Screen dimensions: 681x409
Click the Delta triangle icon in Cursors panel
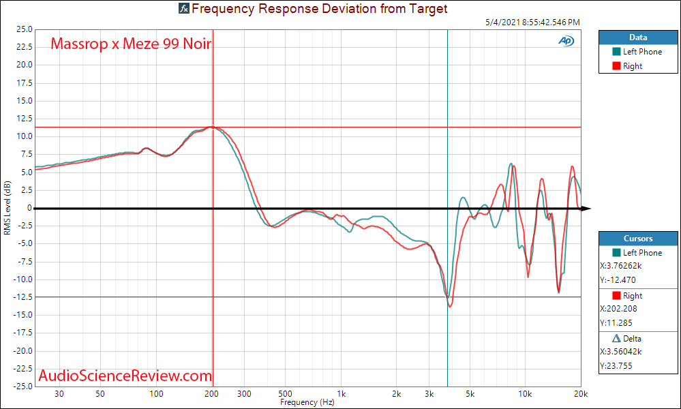tap(616, 338)
